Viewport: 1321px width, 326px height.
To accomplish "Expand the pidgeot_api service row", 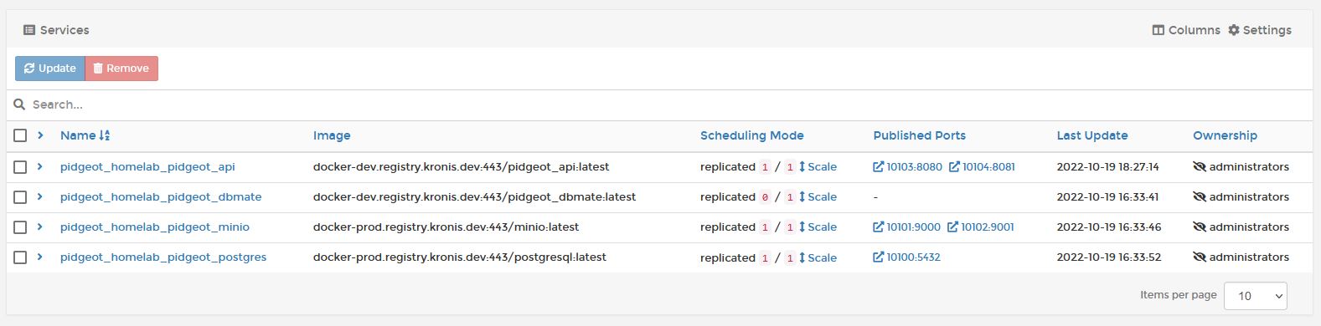I will [39, 166].
